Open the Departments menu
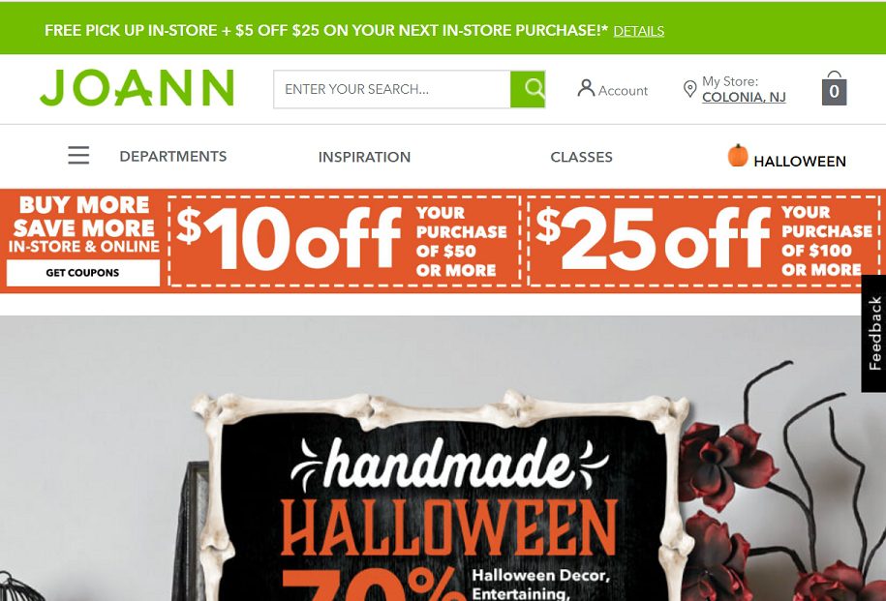Image resolution: width=886 pixels, height=601 pixels. coord(173,157)
